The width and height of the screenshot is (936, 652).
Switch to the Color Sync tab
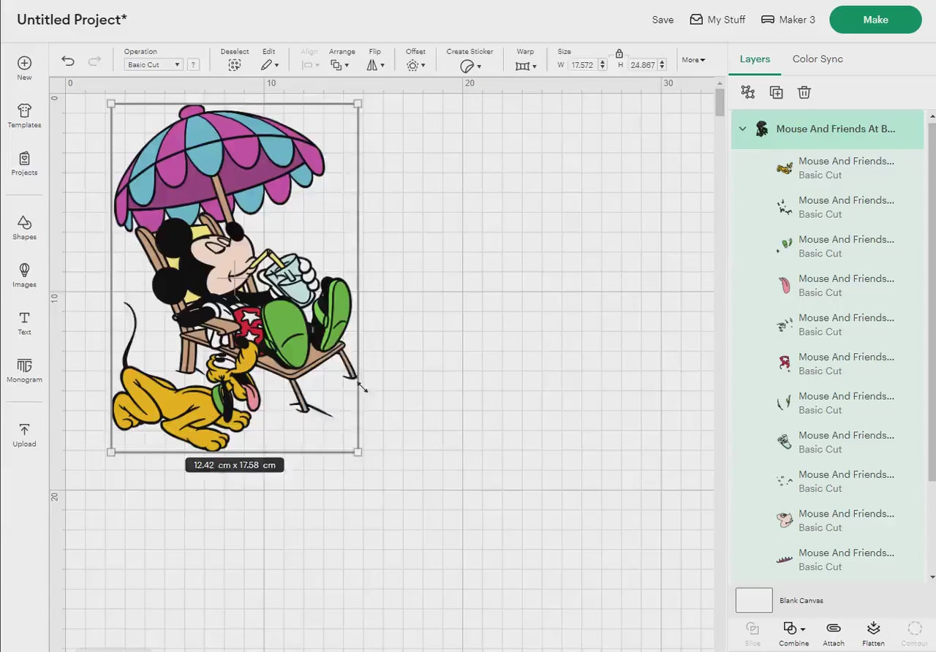tap(818, 59)
